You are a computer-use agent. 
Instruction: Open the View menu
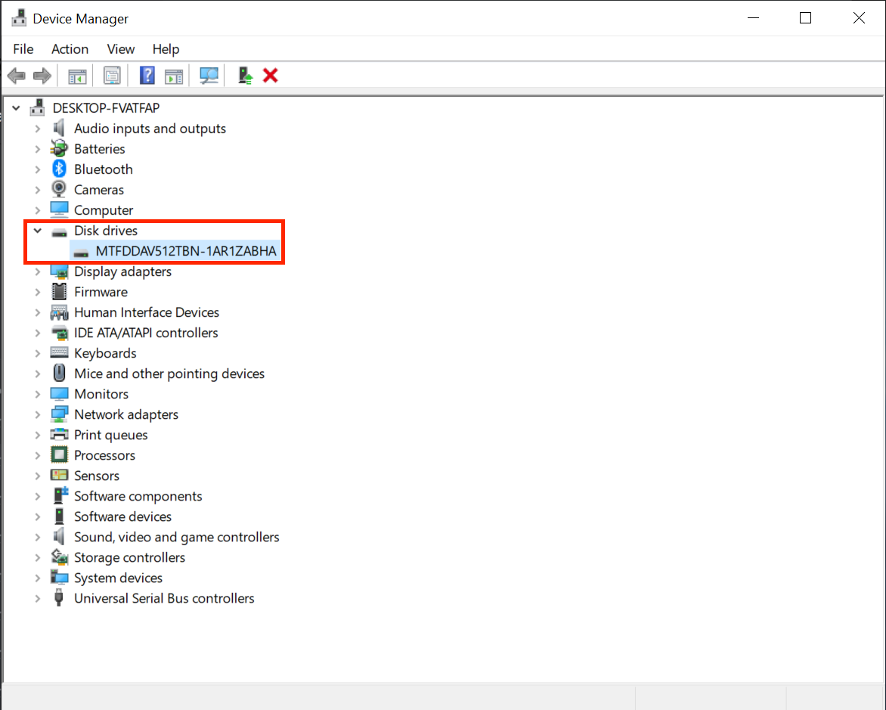coord(120,49)
